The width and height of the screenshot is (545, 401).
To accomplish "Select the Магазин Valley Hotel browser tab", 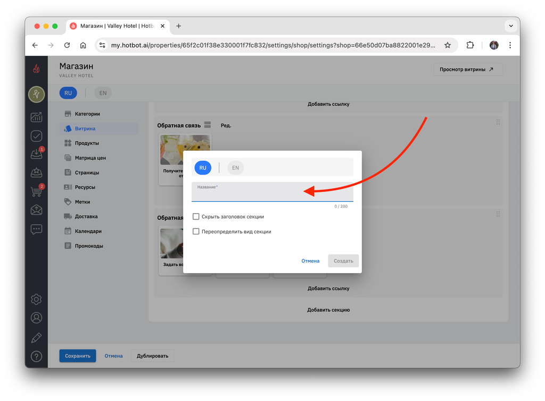I will [117, 26].
